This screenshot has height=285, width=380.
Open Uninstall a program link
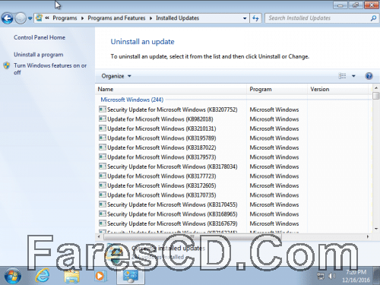[39, 55]
